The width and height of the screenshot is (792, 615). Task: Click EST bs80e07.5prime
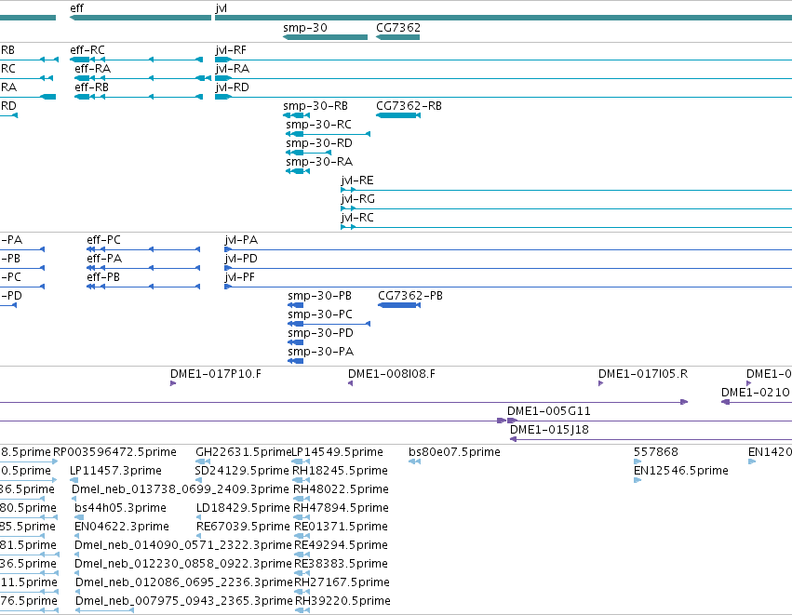[x=414, y=461]
